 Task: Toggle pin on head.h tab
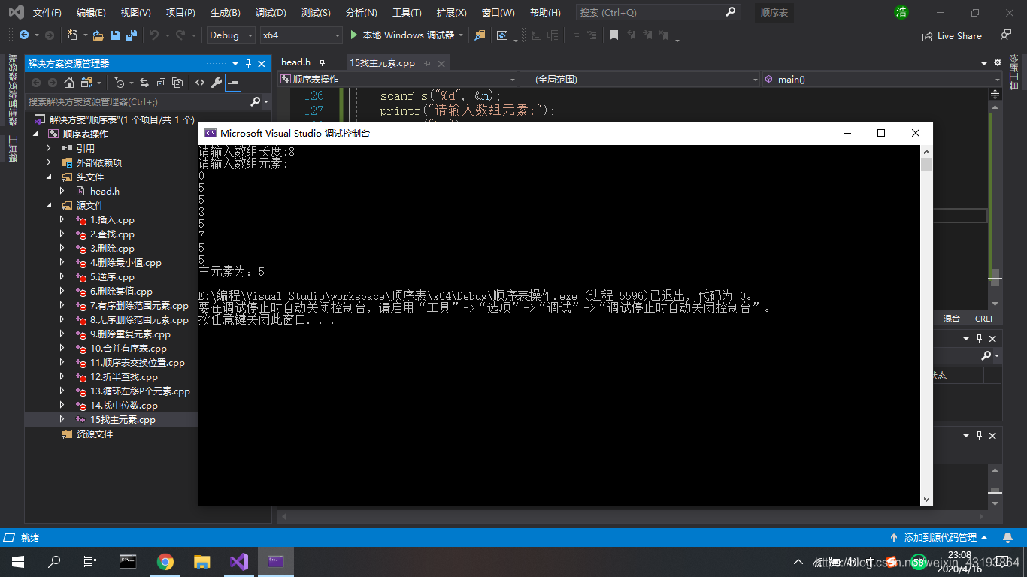[323, 62]
